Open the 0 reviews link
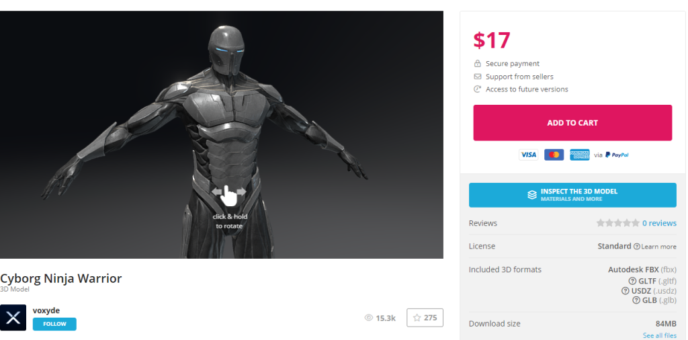The height and width of the screenshot is (340, 688). [659, 223]
